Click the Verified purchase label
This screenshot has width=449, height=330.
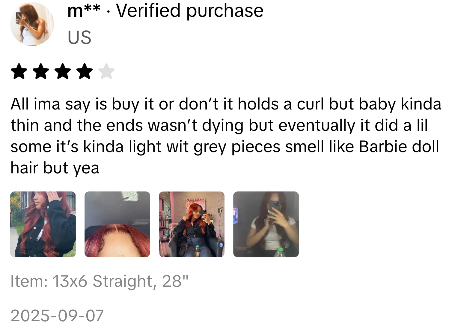[x=190, y=11]
